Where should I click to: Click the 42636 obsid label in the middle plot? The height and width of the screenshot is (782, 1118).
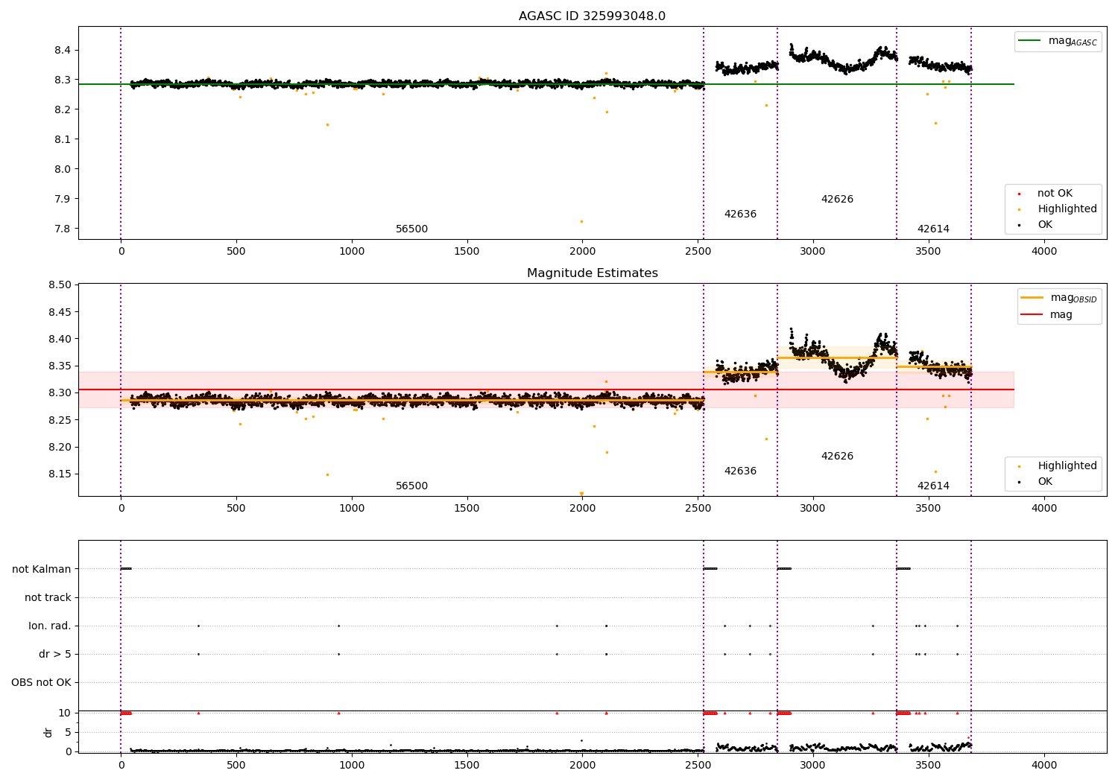point(740,471)
